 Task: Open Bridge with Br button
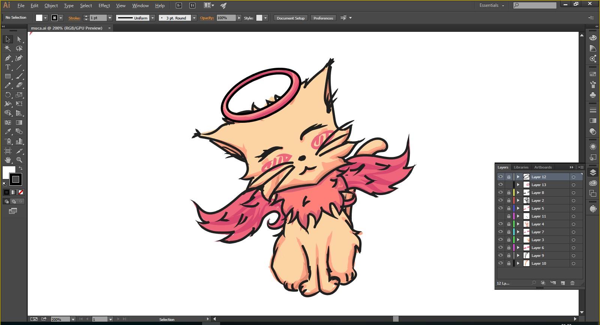tap(179, 6)
